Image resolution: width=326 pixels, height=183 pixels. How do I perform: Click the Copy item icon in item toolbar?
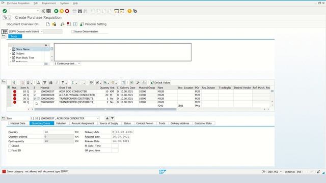(x=22, y=82)
